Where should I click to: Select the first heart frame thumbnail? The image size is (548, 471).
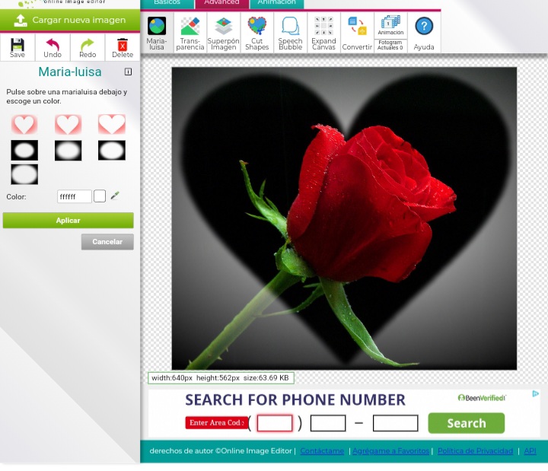pyautogui.click(x=24, y=124)
